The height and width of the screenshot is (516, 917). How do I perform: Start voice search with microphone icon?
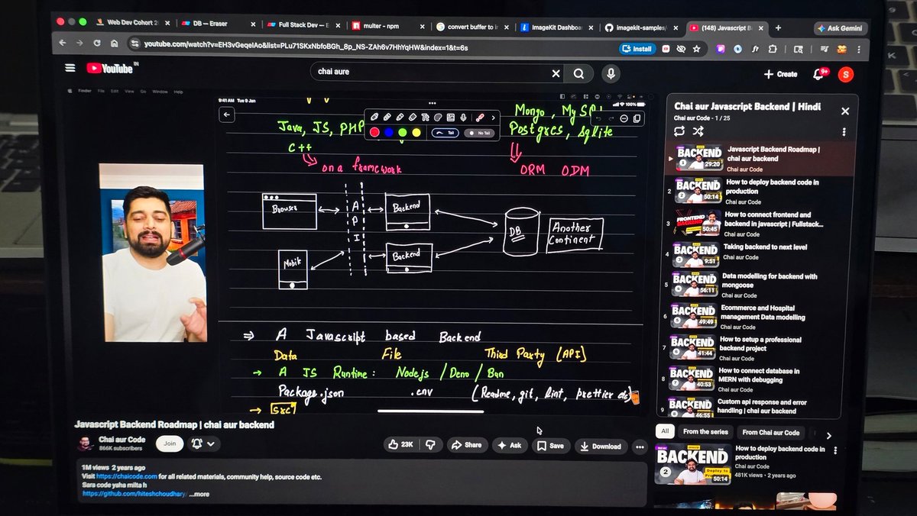click(610, 74)
